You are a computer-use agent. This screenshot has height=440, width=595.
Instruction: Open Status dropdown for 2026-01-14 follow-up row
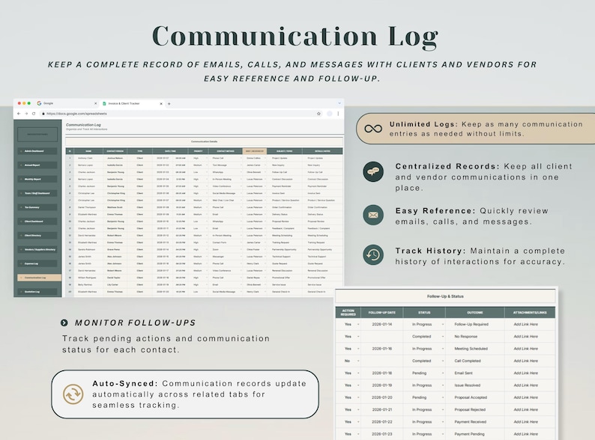(x=442, y=325)
